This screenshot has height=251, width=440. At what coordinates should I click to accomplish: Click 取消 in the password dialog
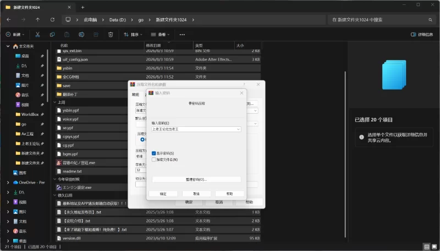196,194
